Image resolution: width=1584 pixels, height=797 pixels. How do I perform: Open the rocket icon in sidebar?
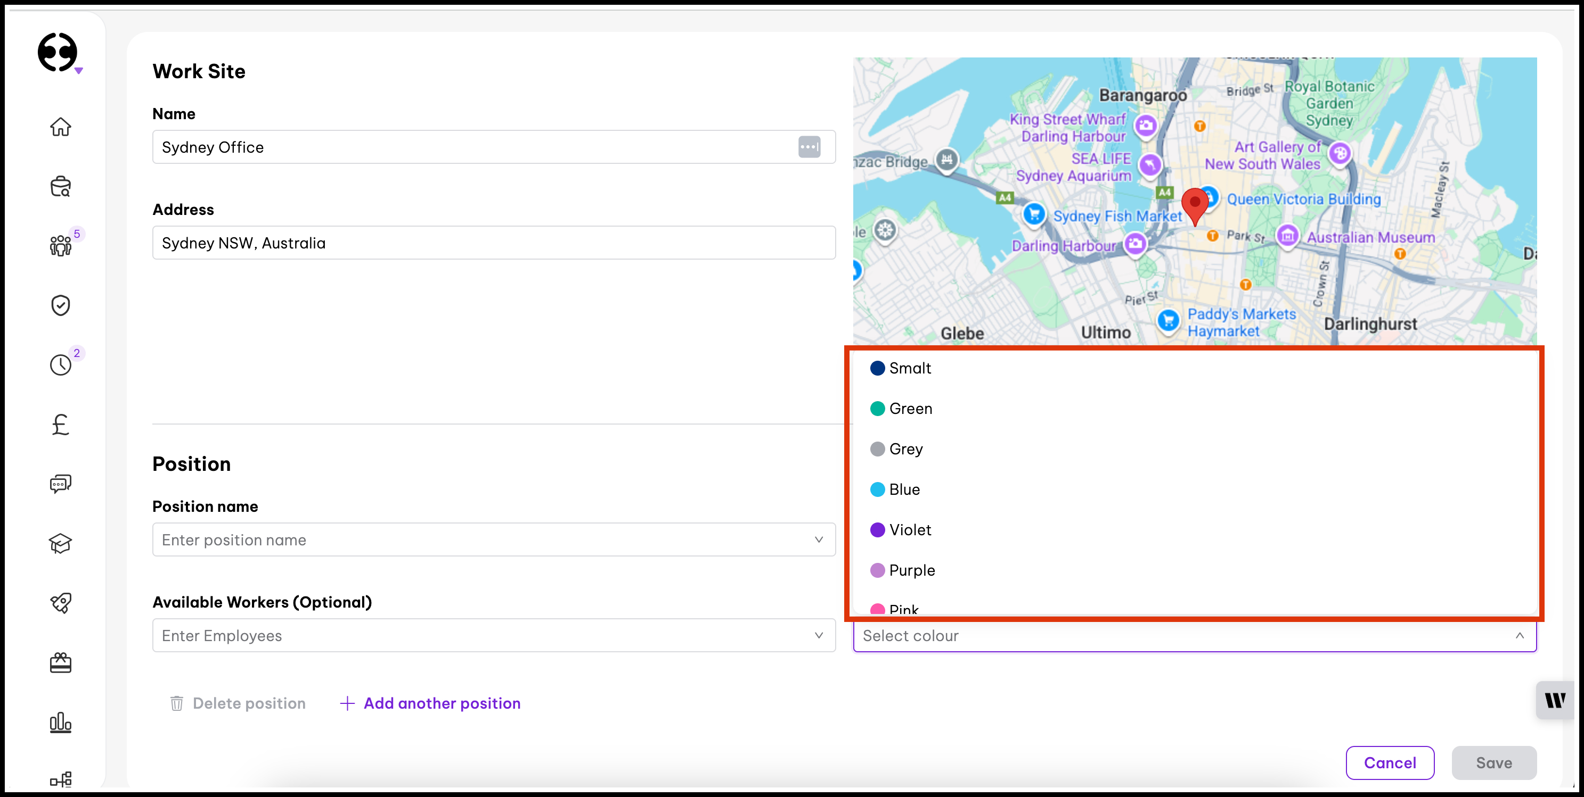click(60, 603)
